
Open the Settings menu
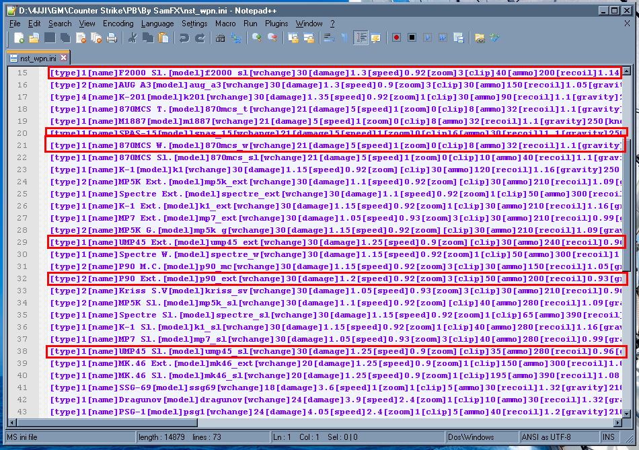click(x=194, y=24)
